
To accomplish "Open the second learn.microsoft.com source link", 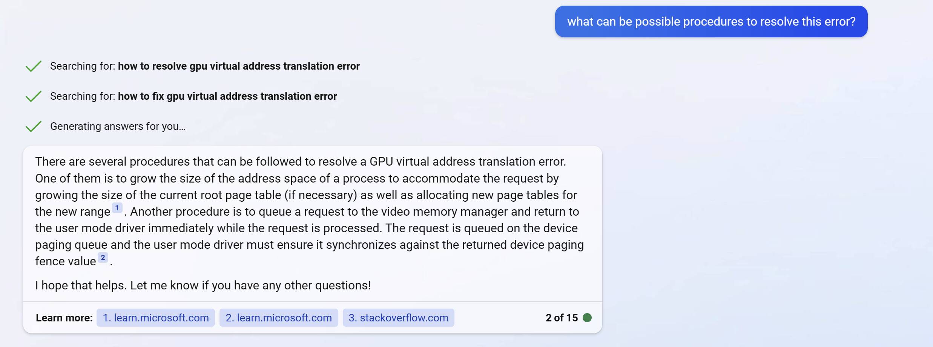I will click(x=279, y=318).
